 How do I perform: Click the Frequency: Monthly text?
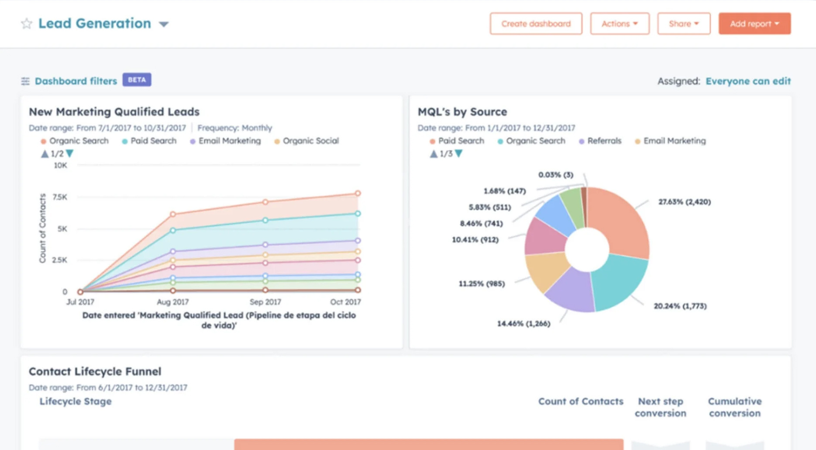pyautogui.click(x=234, y=128)
